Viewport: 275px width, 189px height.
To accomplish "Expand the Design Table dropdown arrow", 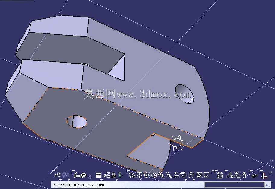I will point(101,180).
